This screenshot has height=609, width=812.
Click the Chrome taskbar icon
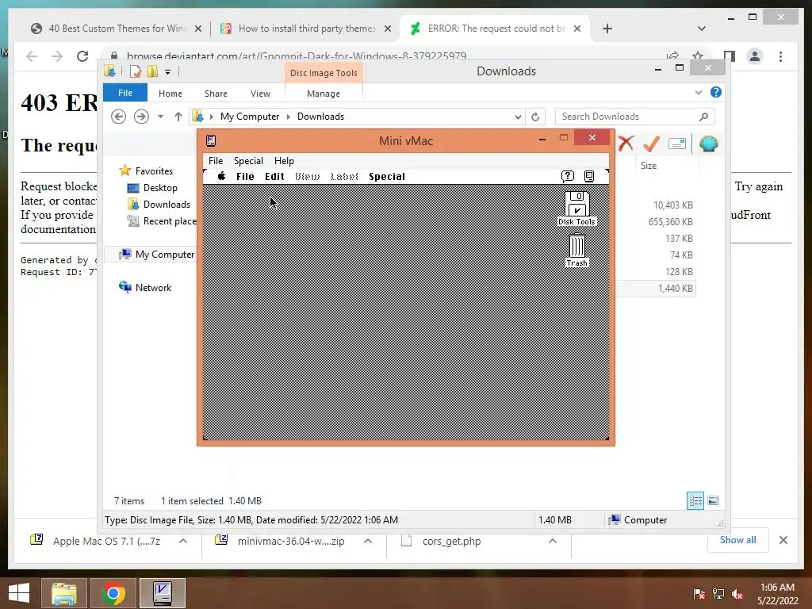click(113, 593)
